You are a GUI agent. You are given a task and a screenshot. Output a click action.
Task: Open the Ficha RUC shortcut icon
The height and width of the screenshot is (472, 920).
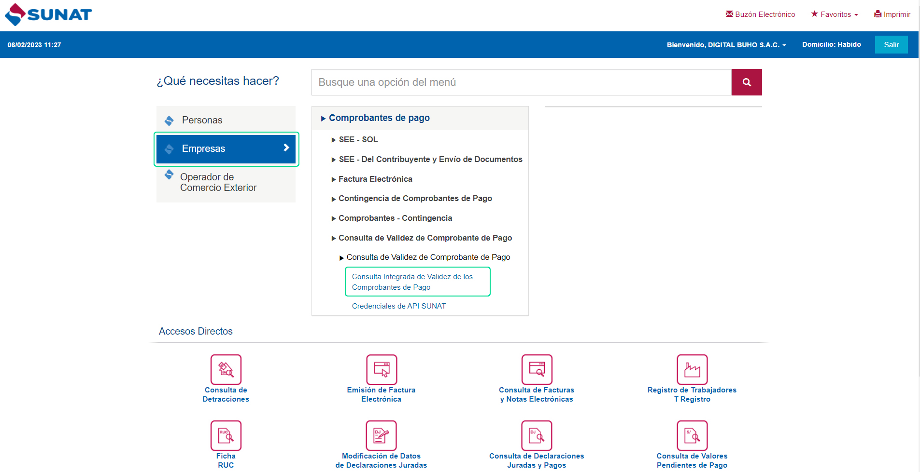226,435
